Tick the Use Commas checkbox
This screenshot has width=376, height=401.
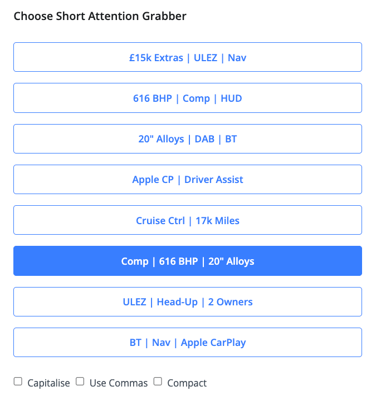[80, 382]
